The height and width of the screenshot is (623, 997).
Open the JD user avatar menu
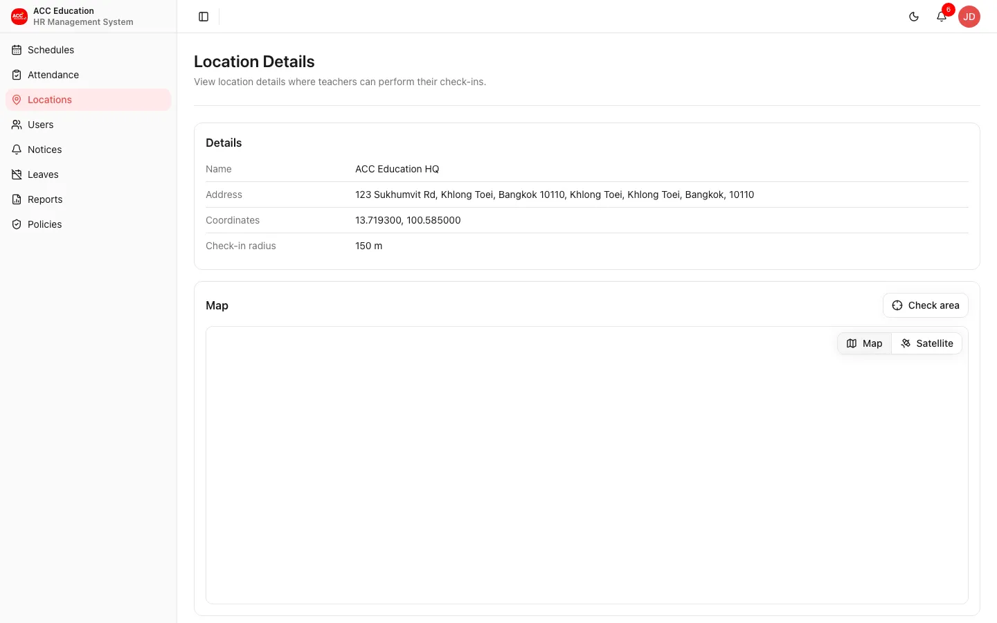coord(969,17)
